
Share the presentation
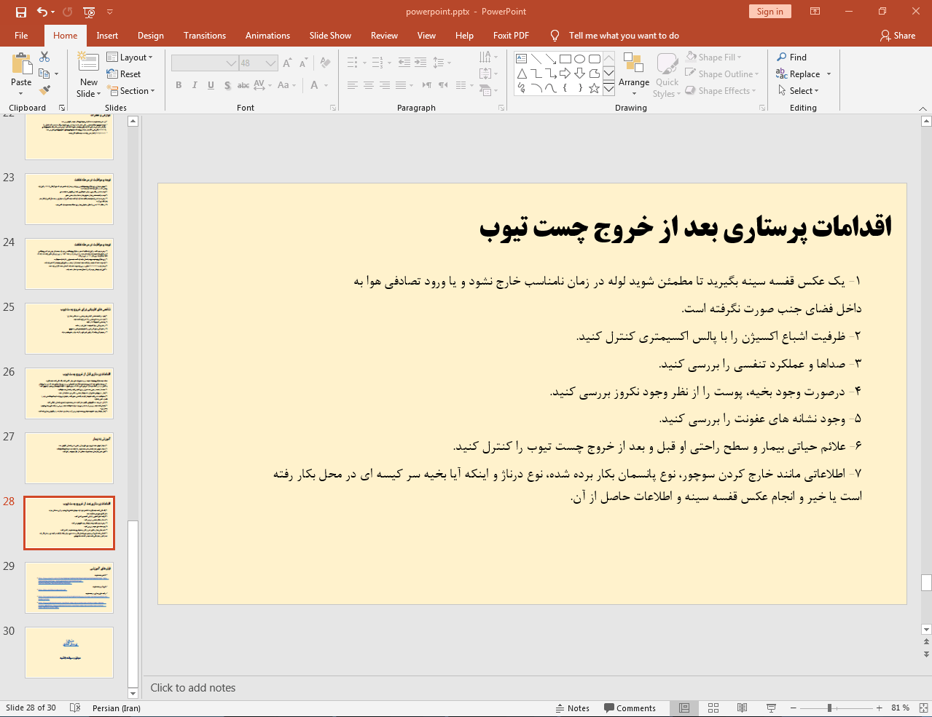(898, 36)
